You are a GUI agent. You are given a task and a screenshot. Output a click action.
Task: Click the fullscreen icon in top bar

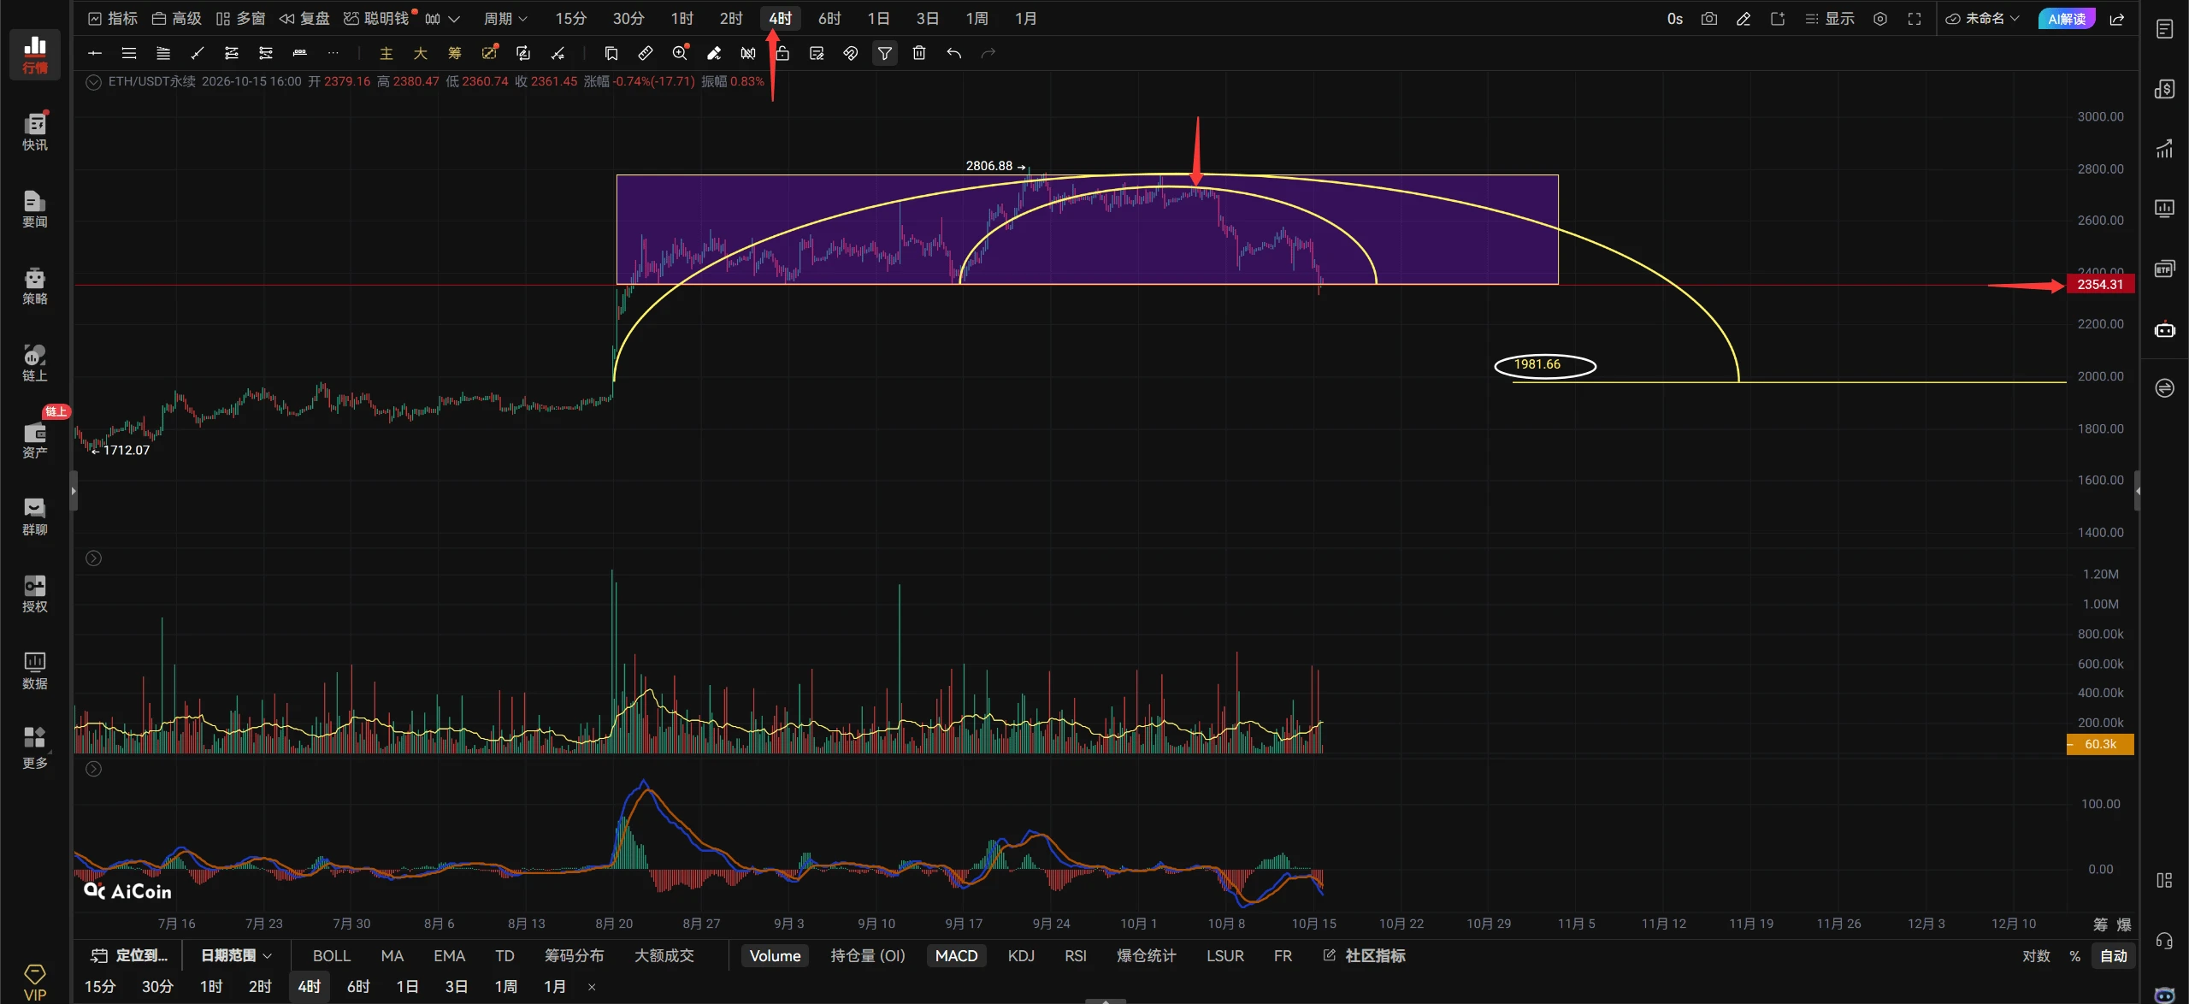coord(1915,19)
